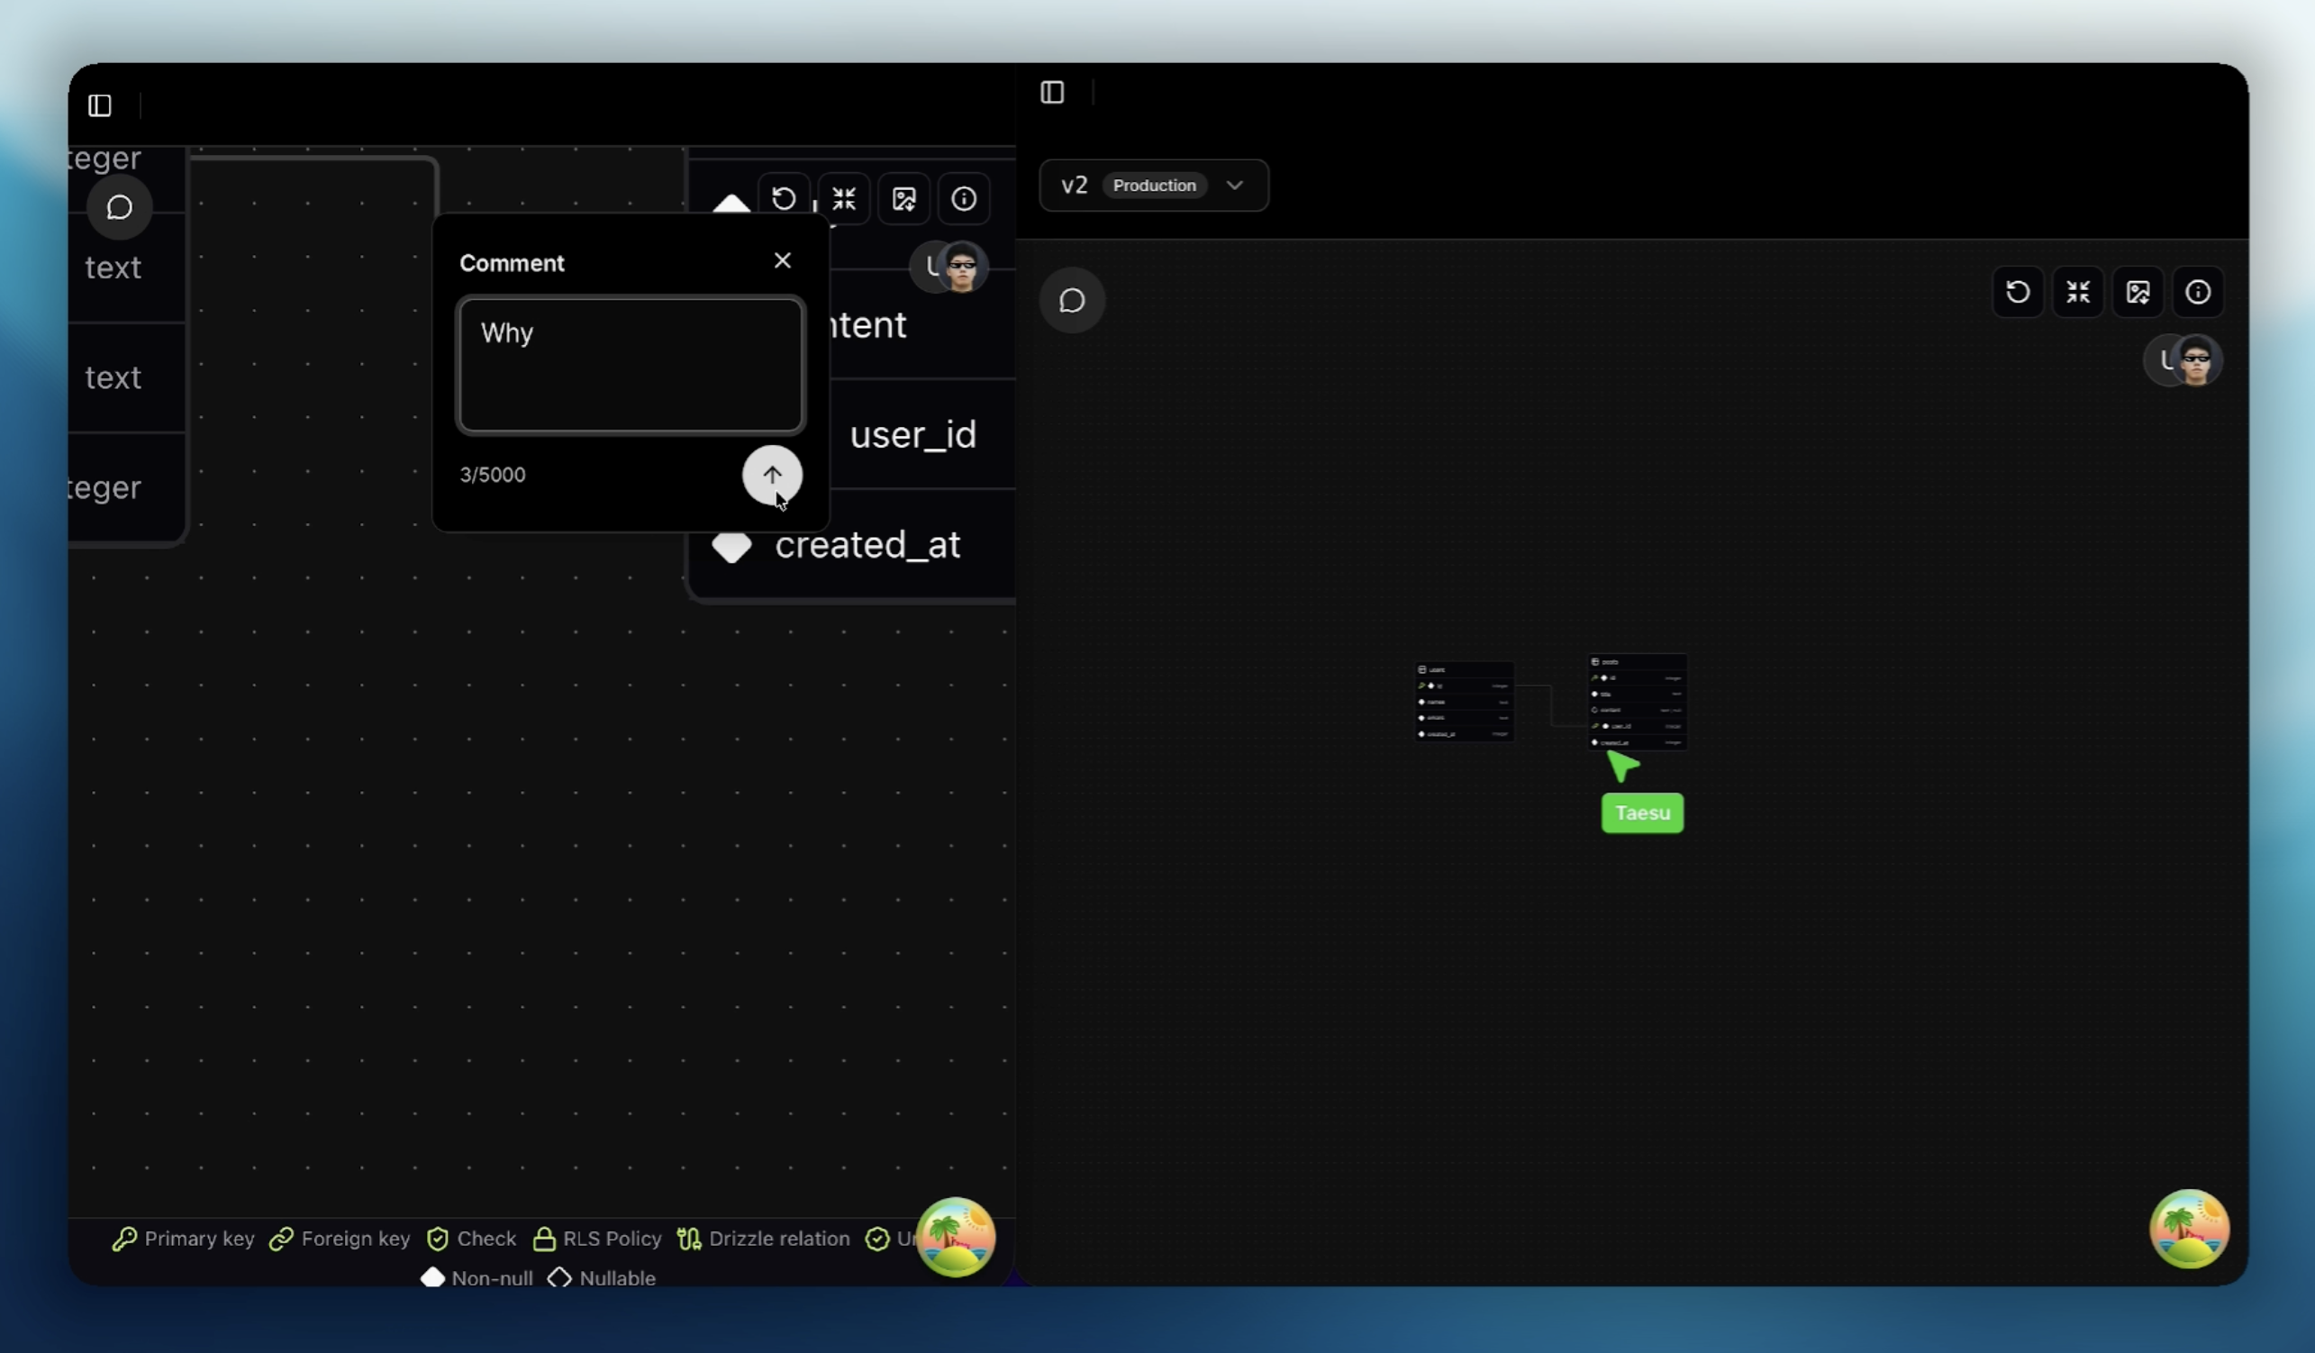Click the palm tree island badge bottom right
The image size is (2315, 1353).
pos(2188,1229)
